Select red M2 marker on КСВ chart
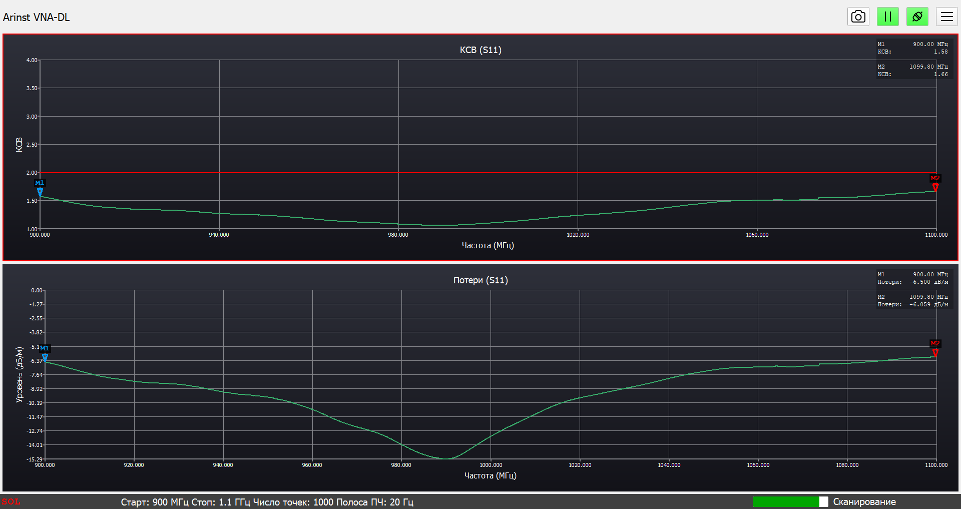Viewport: 961px width, 509px height. [x=935, y=183]
